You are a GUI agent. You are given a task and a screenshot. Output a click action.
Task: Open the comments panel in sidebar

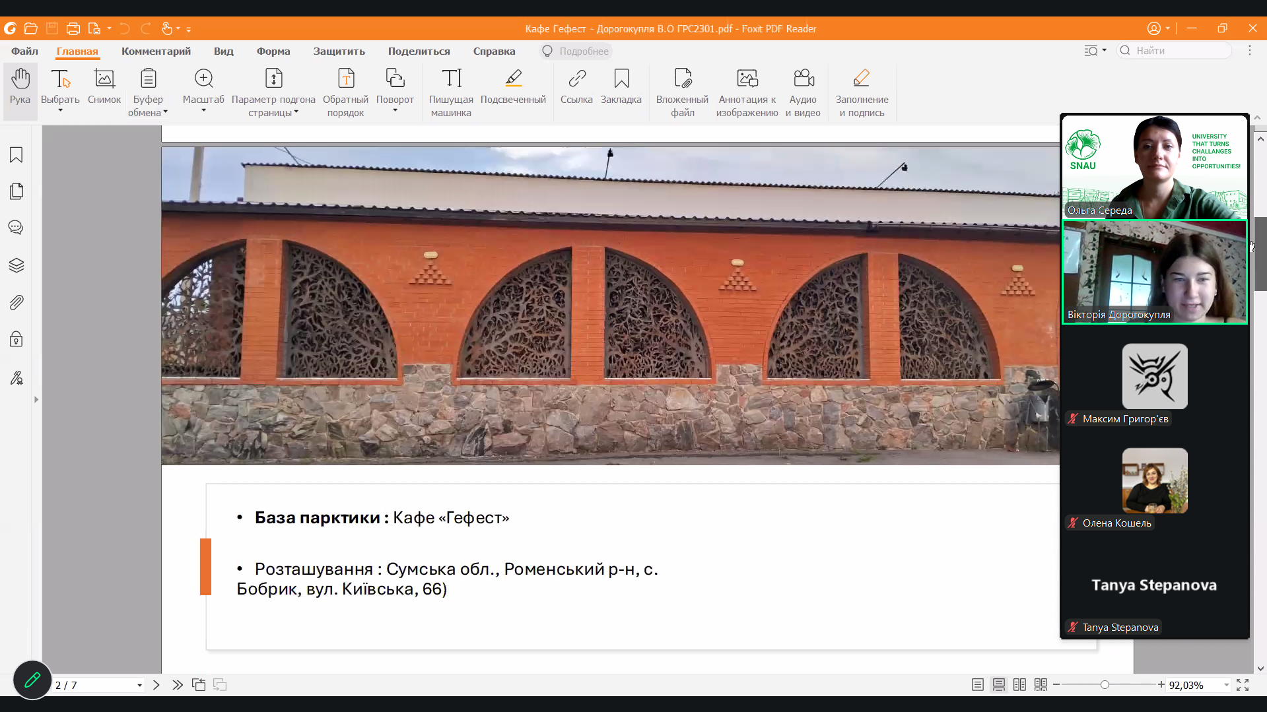(x=17, y=228)
